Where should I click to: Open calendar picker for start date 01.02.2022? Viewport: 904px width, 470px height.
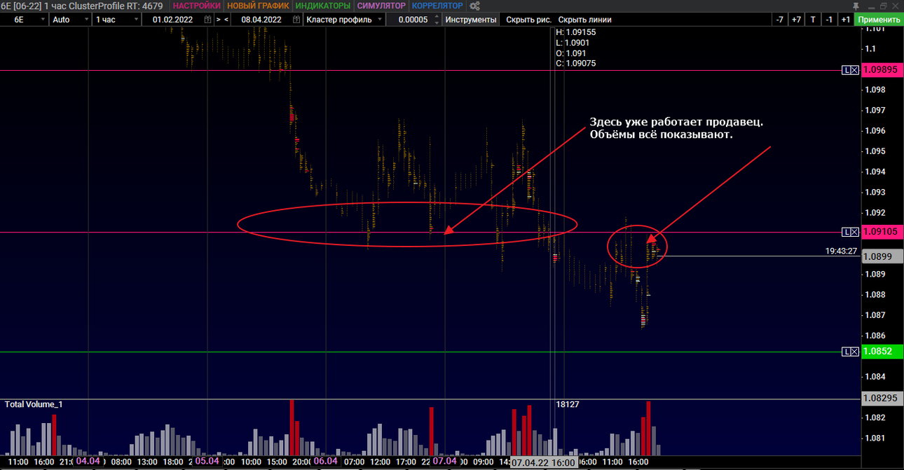207,20
